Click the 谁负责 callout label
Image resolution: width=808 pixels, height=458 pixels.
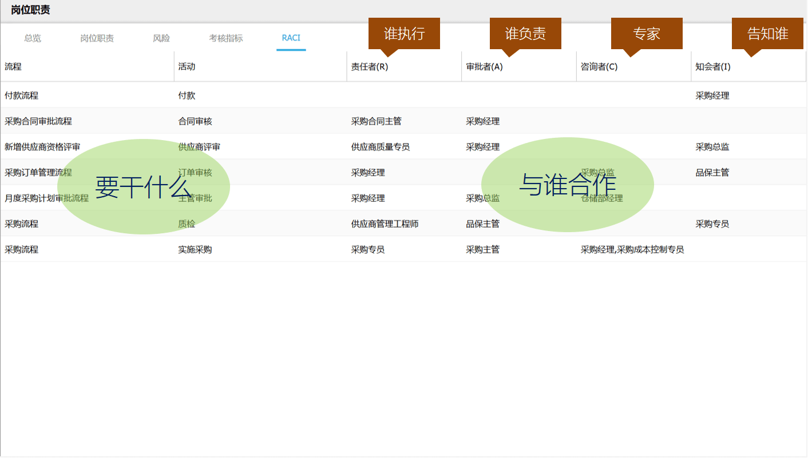coord(525,34)
